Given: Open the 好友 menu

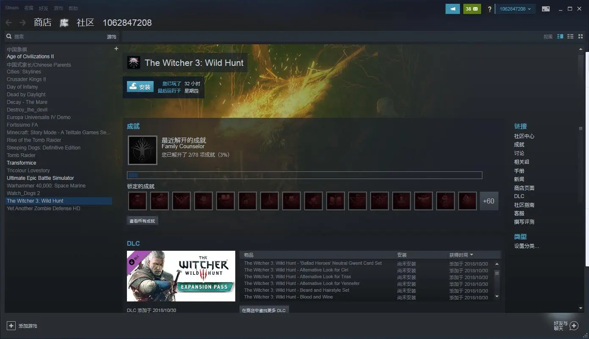Looking at the screenshot, I should [x=43, y=8].
